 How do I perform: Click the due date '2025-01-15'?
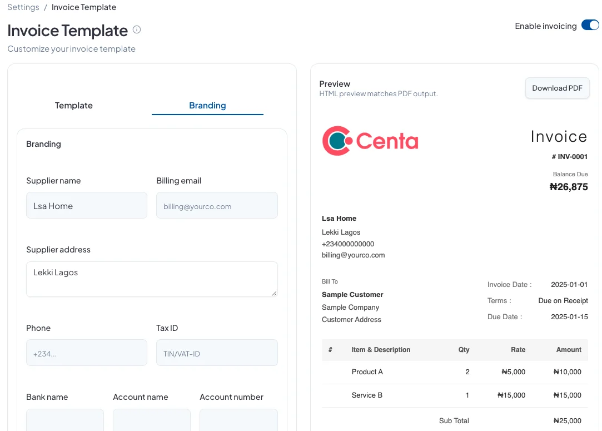click(569, 317)
